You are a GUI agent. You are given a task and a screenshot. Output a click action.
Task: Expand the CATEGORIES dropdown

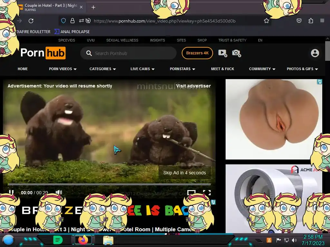(103, 69)
